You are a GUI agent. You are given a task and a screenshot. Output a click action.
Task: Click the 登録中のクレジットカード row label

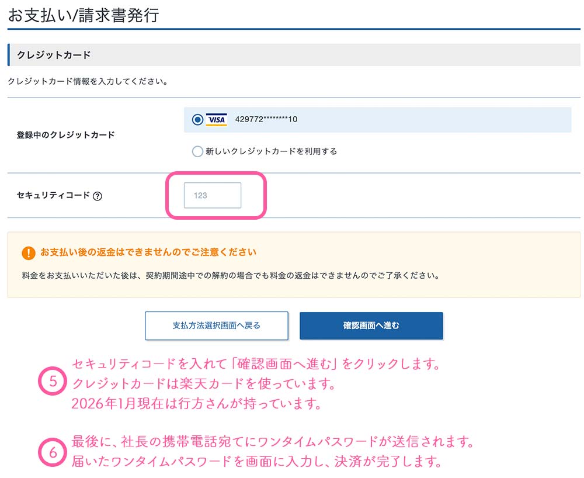65,135
